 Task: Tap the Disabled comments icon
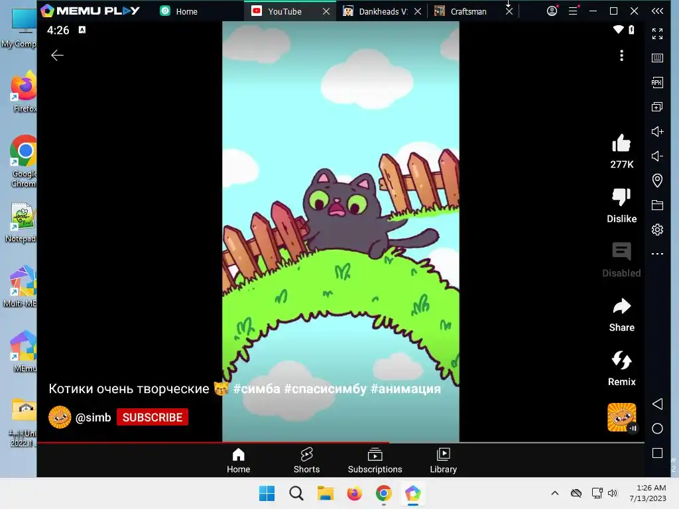(x=621, y=251)
